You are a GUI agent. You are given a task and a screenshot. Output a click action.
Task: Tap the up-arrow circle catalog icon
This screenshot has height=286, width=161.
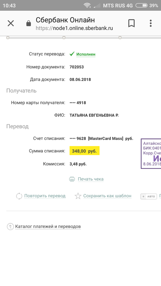pos(10,227)
